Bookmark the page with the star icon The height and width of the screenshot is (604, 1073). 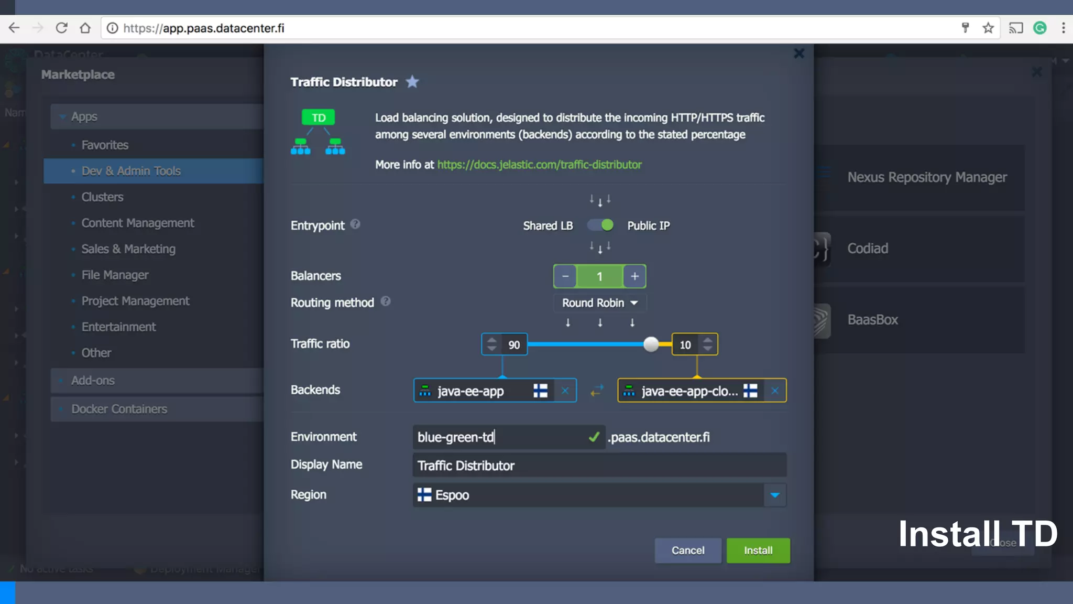pyautogui.click(x=988, y=28)
